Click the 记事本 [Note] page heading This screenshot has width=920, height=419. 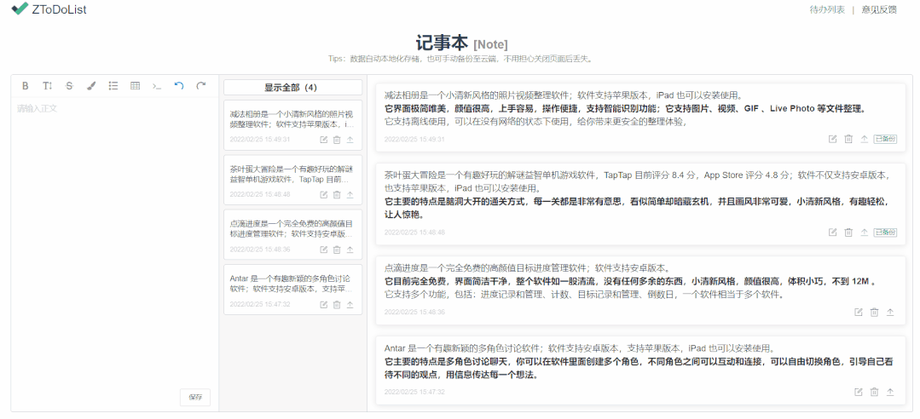point(462,43)
